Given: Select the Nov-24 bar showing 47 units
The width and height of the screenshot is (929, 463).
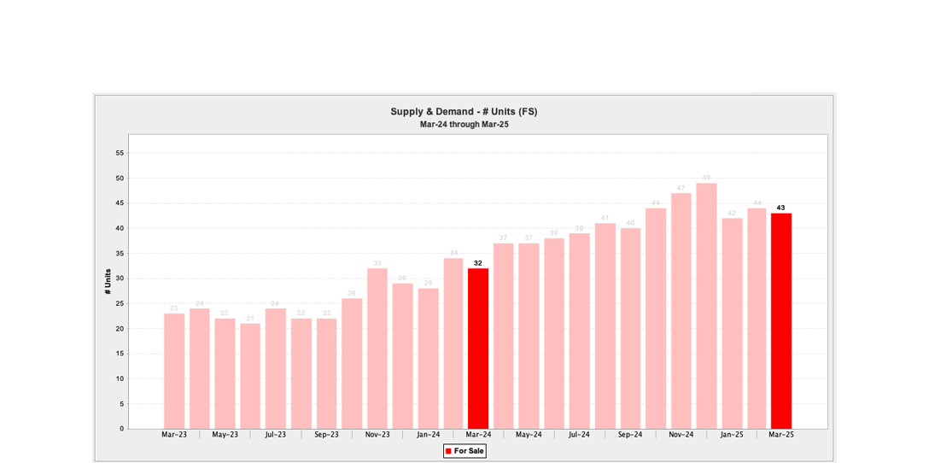Looking at the screenshot, I should (681, 311).
